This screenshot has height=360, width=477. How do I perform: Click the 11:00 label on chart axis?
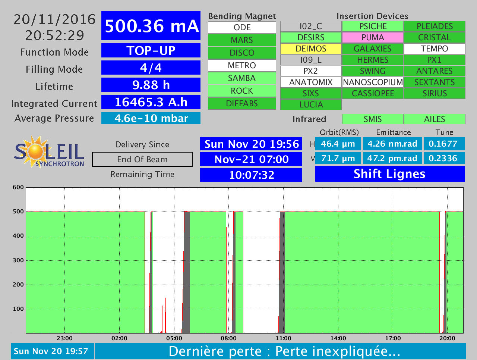coord(283,338)
